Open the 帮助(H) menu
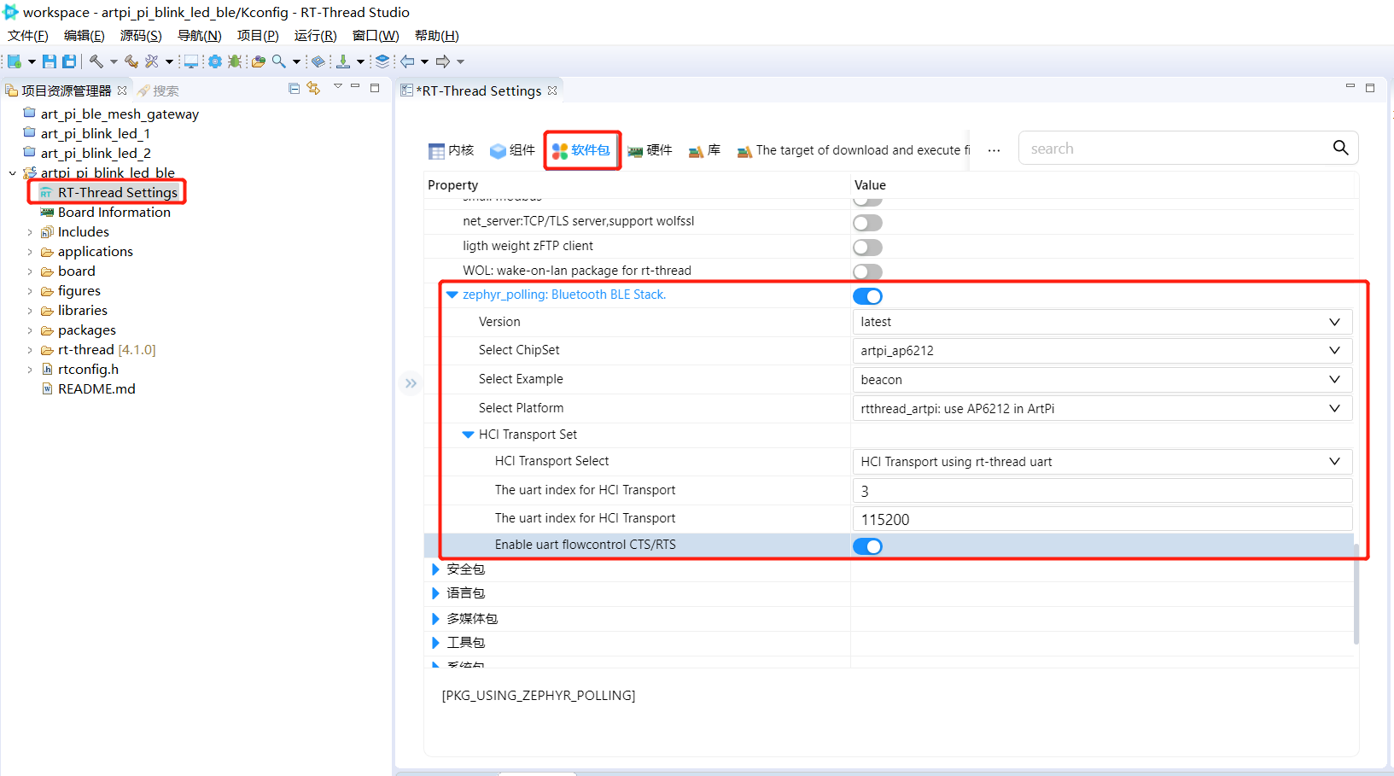This screenshot has height=776, width=1394. tap(437, 35)
